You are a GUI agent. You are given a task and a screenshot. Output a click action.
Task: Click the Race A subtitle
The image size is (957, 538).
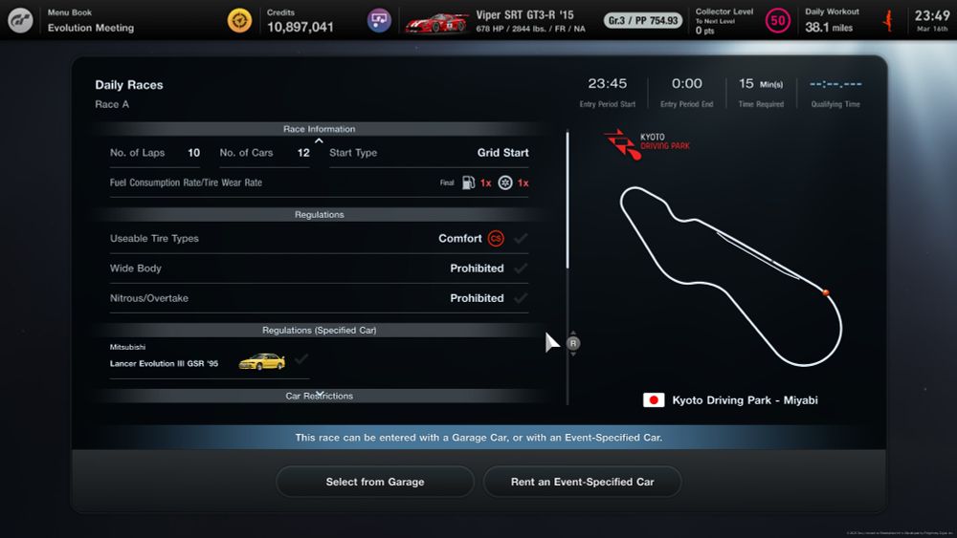click(x=112, y=104)
